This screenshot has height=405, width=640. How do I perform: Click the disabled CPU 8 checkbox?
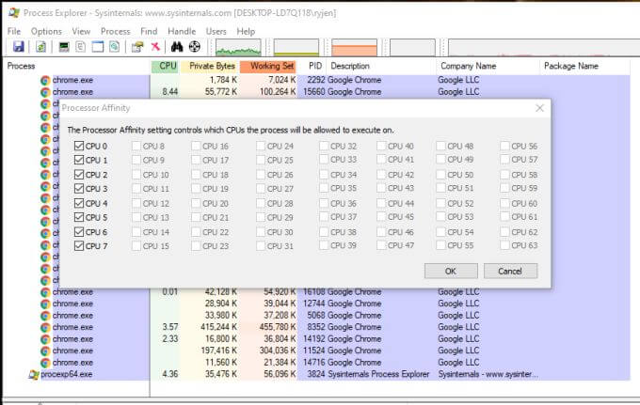[x=136, y=146]
